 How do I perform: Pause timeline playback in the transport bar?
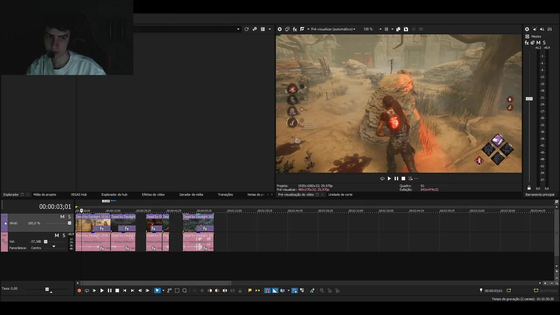pos(109,290)
